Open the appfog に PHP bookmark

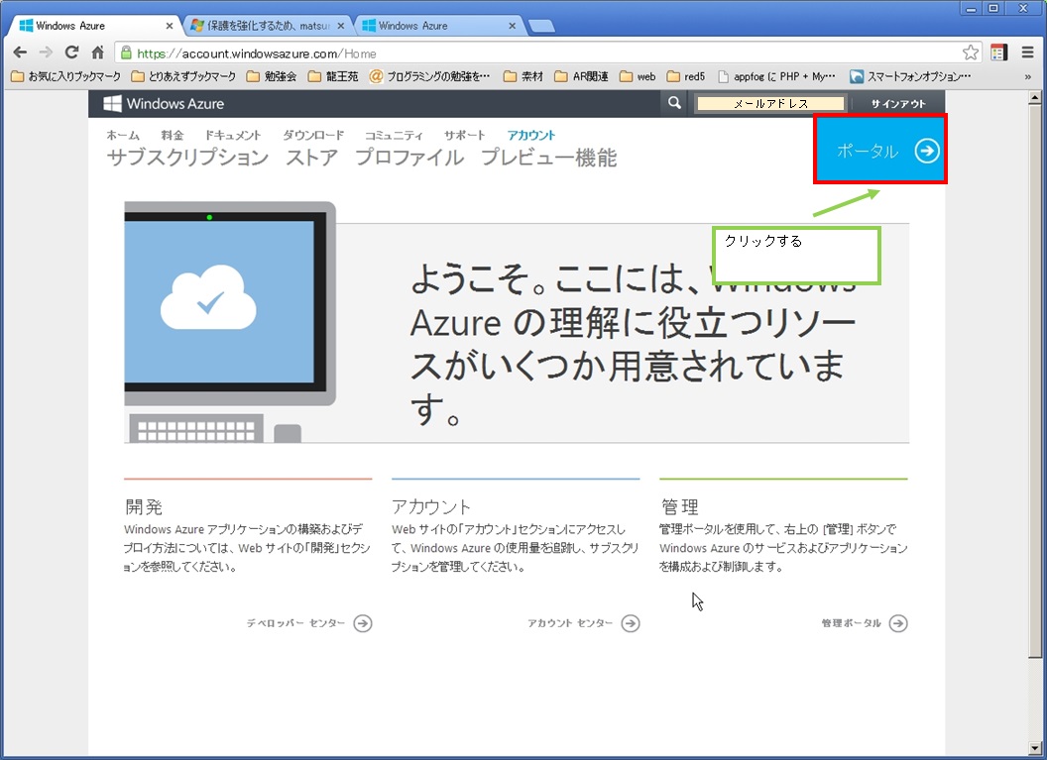coord(776,76)
